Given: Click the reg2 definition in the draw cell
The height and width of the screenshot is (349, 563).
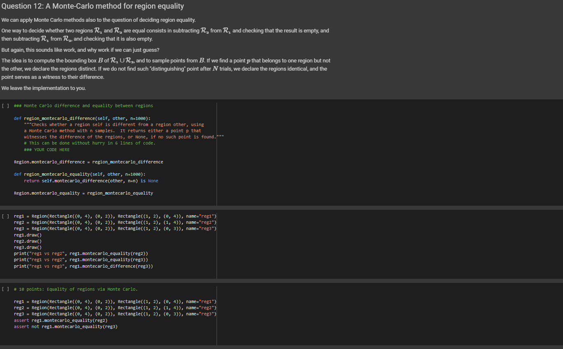Looking at the screenshot, I should coord(115,222).
